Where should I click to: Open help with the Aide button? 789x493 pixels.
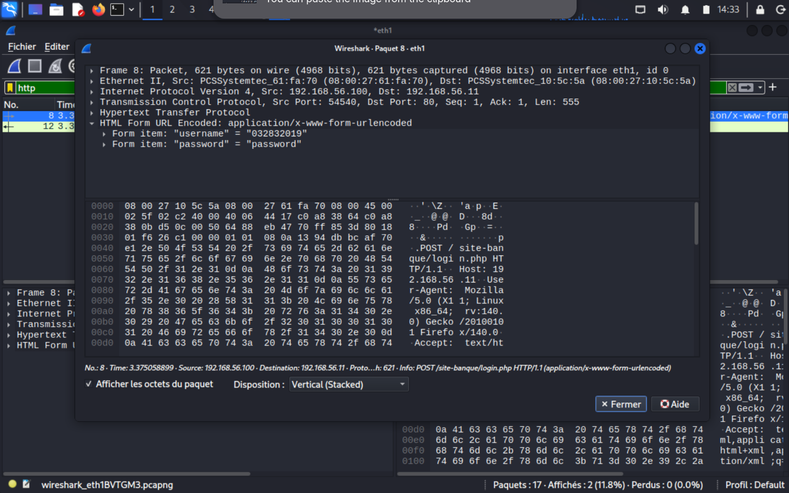click(x=675, y=404)
